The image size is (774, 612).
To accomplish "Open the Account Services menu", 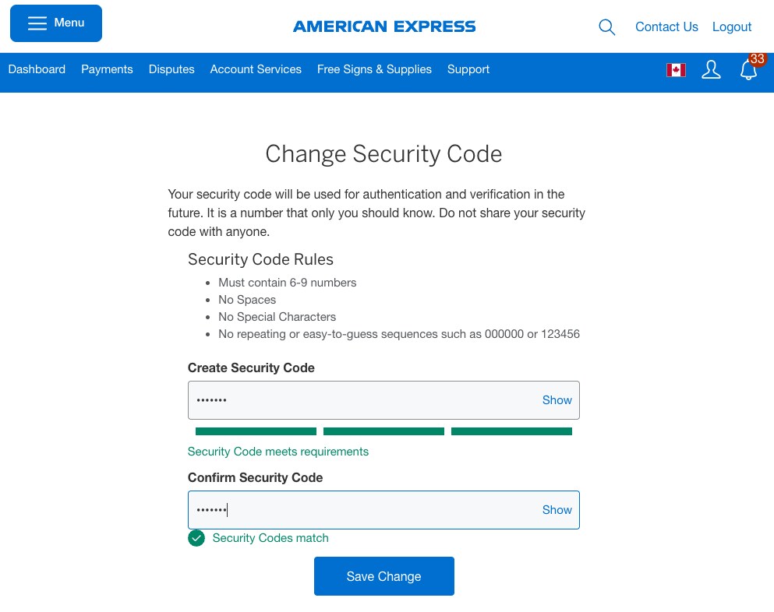I will click(x=255, y=69).
